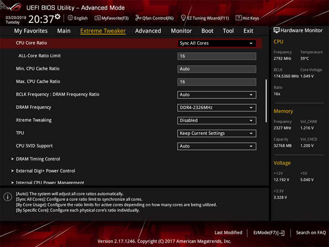Click CPU frequency 2792 MHz value
Image resolution: width=329 pixels, height=247 pixels.
pyautogui.click(x=282, y=59)
